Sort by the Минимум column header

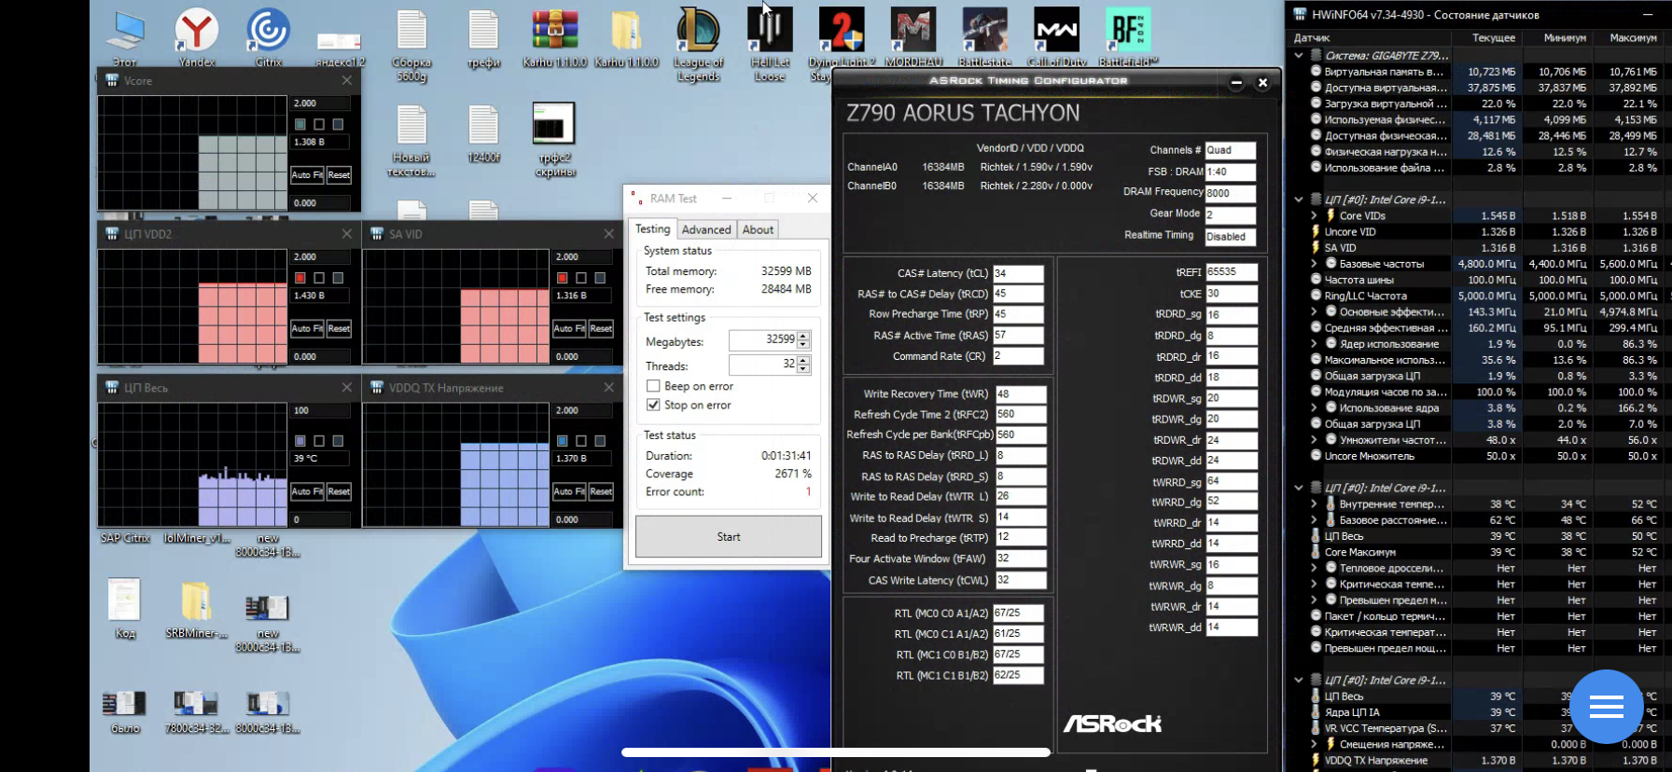tap(1565, 37)
